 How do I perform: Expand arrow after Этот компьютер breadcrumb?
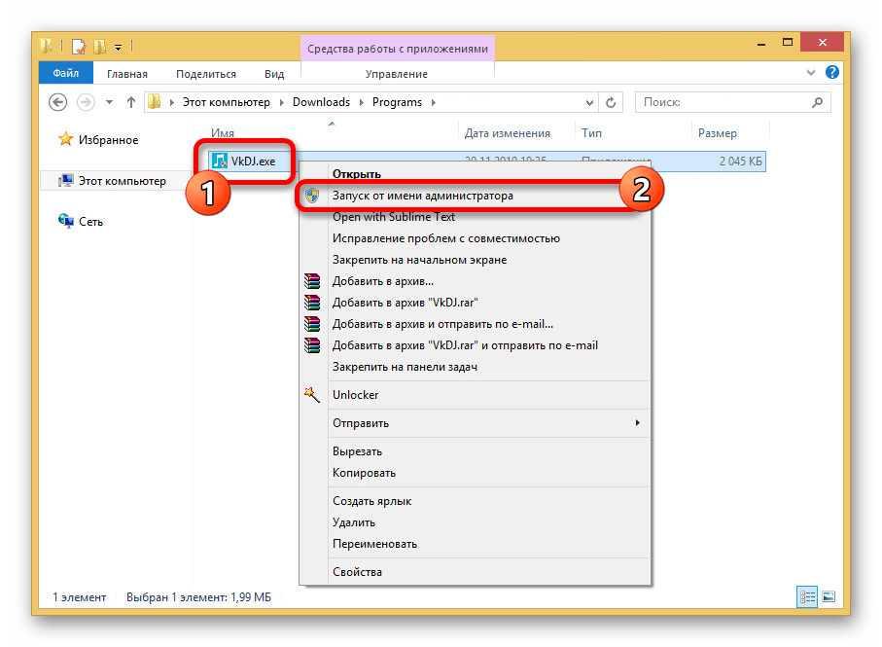[281, 102]
